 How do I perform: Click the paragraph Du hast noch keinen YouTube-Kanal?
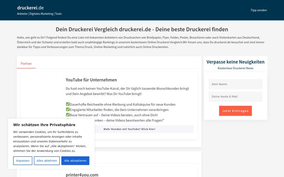(127, 91)
